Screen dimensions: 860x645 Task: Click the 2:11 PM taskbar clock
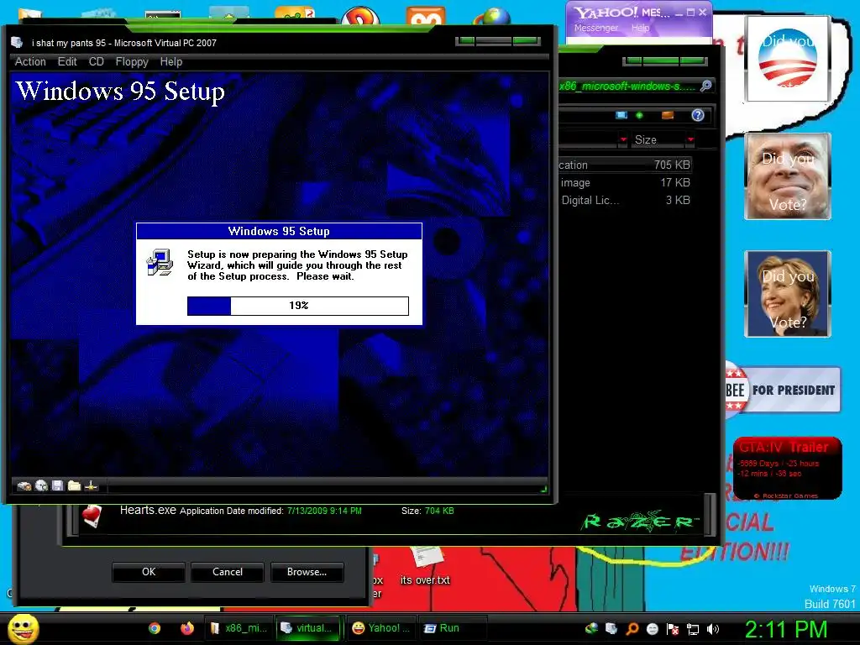point(786,630)
